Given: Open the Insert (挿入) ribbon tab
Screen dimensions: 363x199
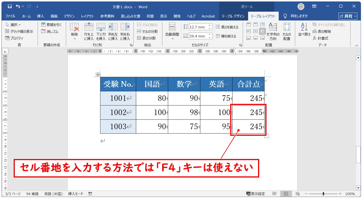Looking at the screenshot, I should point(40,16).
